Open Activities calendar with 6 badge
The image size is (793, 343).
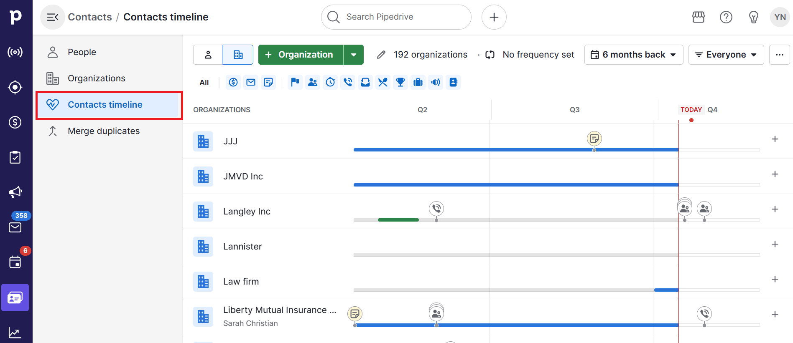tap(15, 262)
